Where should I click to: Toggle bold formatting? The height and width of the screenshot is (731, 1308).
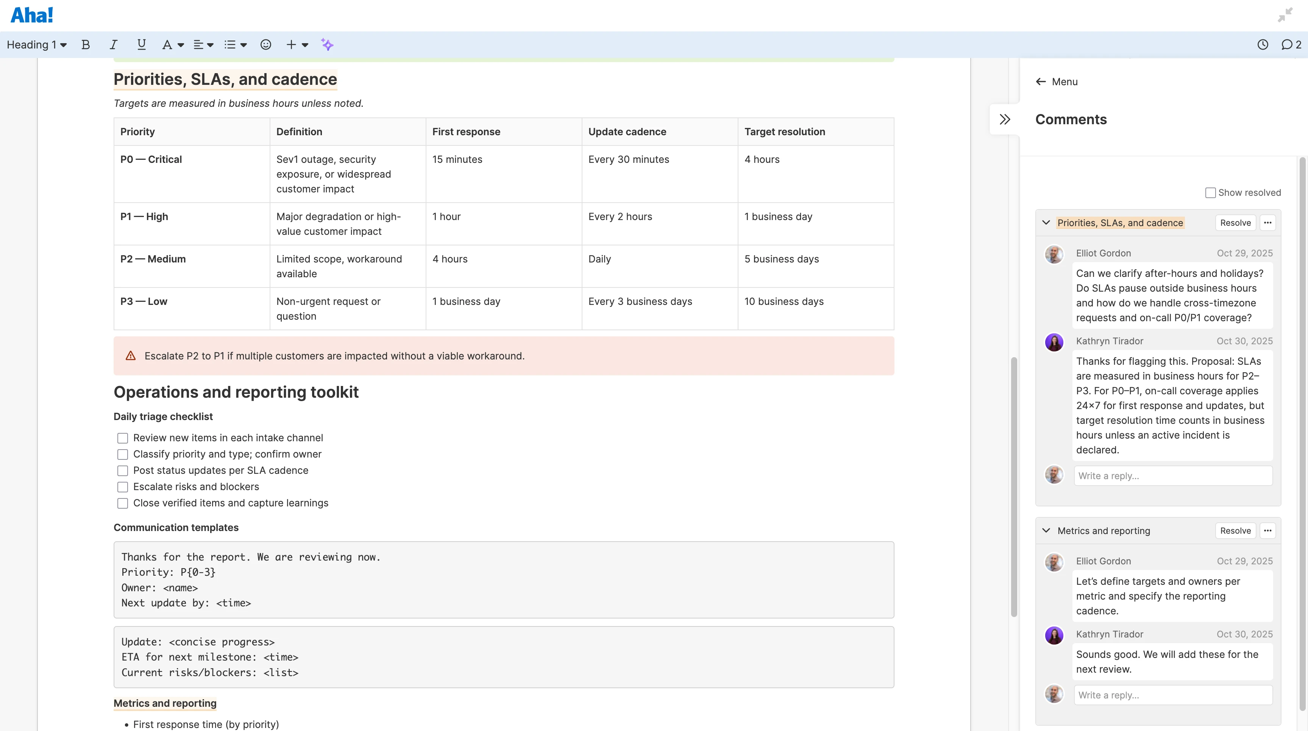point(85,45)
